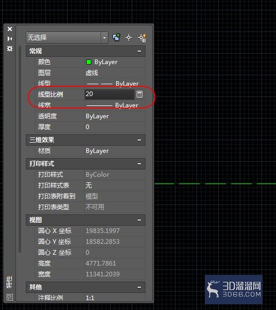The height and width of the screenshot is (310, 276).
Task: Click the icon at the palette's bottom-left corner
Action: click(10, 297)
